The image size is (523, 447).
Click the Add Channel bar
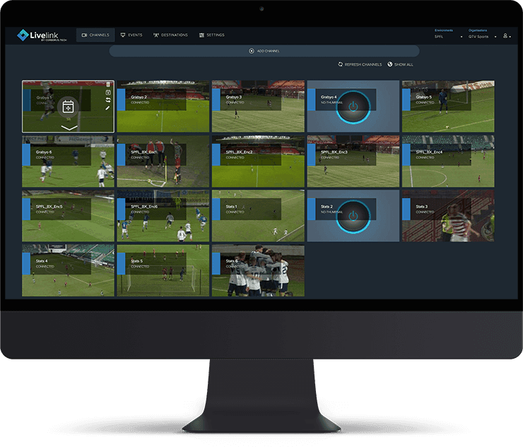pos(264,51)
